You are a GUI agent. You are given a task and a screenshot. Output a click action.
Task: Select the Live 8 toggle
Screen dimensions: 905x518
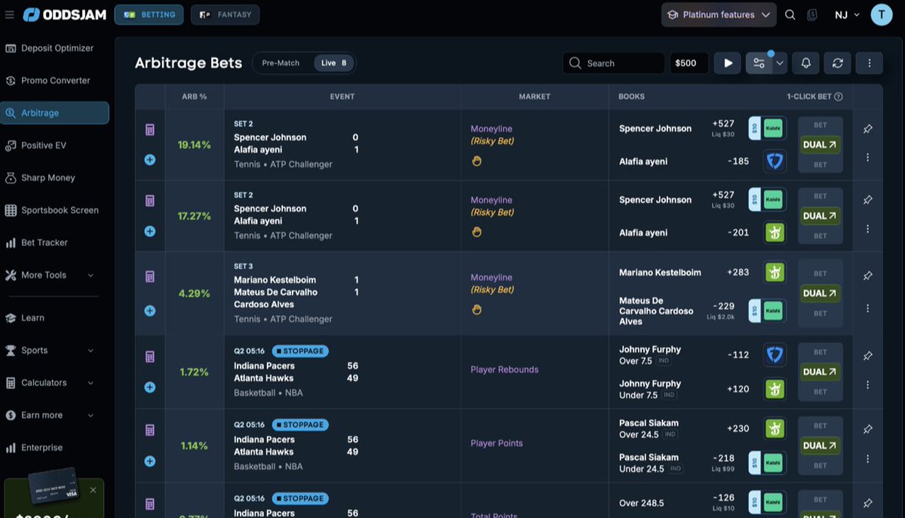click(333, 63)
